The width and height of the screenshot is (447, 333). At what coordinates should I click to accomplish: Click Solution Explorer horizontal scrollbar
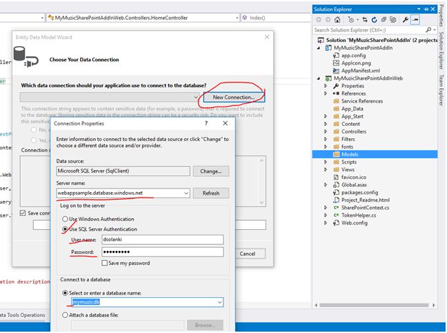click(374, 305)
